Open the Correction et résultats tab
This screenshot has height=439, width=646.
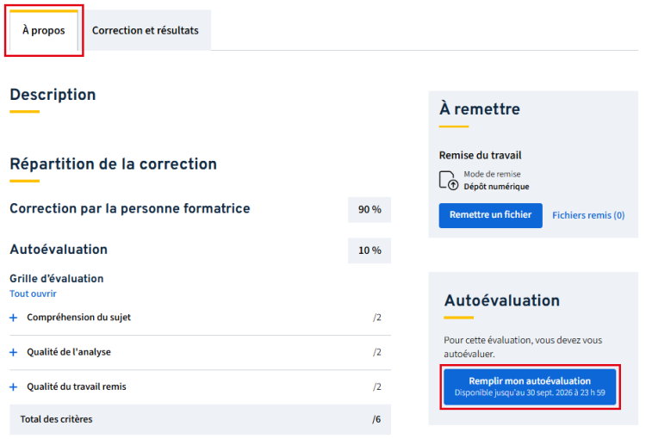click(145, 30)
